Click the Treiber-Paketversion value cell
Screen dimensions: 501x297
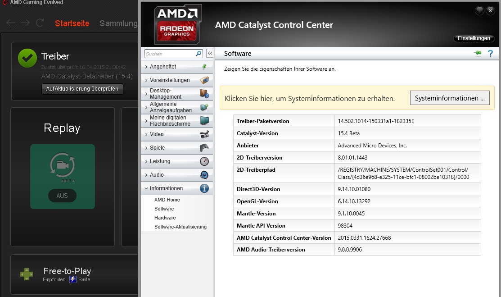tap(408, 121)
